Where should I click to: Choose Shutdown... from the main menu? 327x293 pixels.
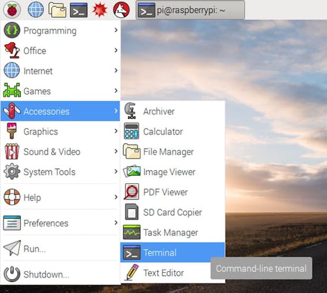tap(60, 274)
